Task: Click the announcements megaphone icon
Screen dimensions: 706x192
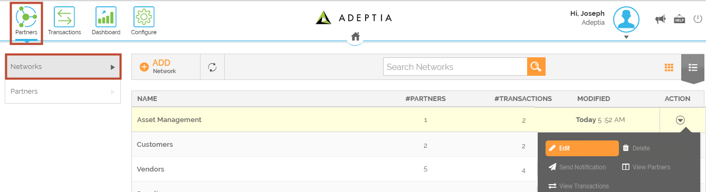Action: tap(660, 19)
